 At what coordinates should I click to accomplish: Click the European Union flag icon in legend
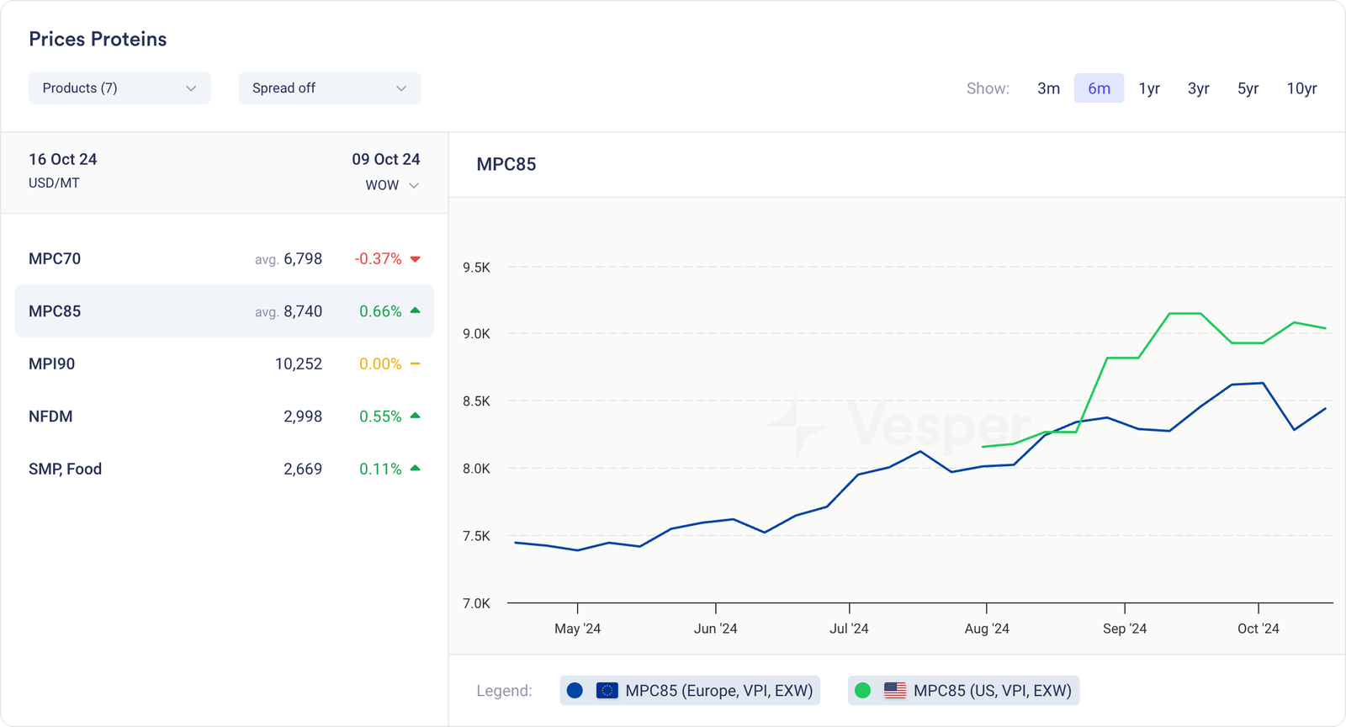tap(607, 691)
